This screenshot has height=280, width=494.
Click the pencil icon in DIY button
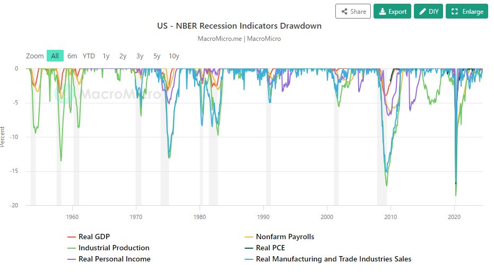click(x=423, y=11)
